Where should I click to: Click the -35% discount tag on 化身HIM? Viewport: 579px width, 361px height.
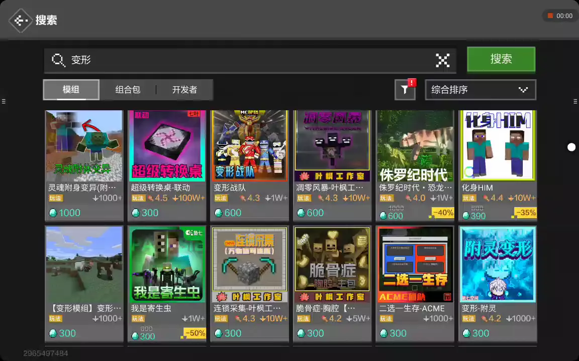[x=525, y=213]
